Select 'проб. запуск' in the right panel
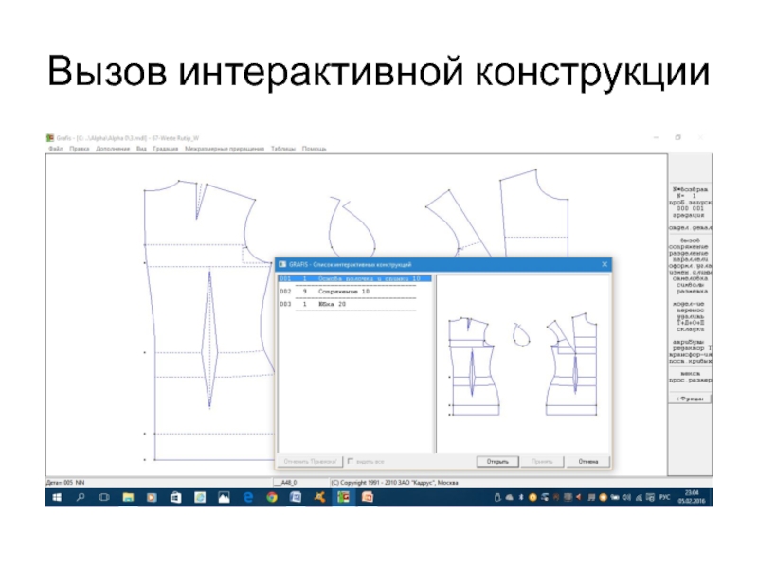The height and width of the screenshot is (568, 758). tap(690, 203)
